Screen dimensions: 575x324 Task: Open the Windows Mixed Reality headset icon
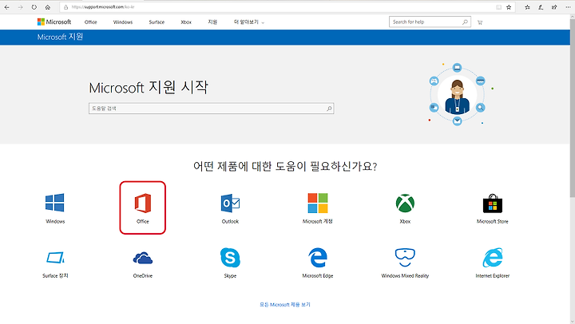click(405, 257)
